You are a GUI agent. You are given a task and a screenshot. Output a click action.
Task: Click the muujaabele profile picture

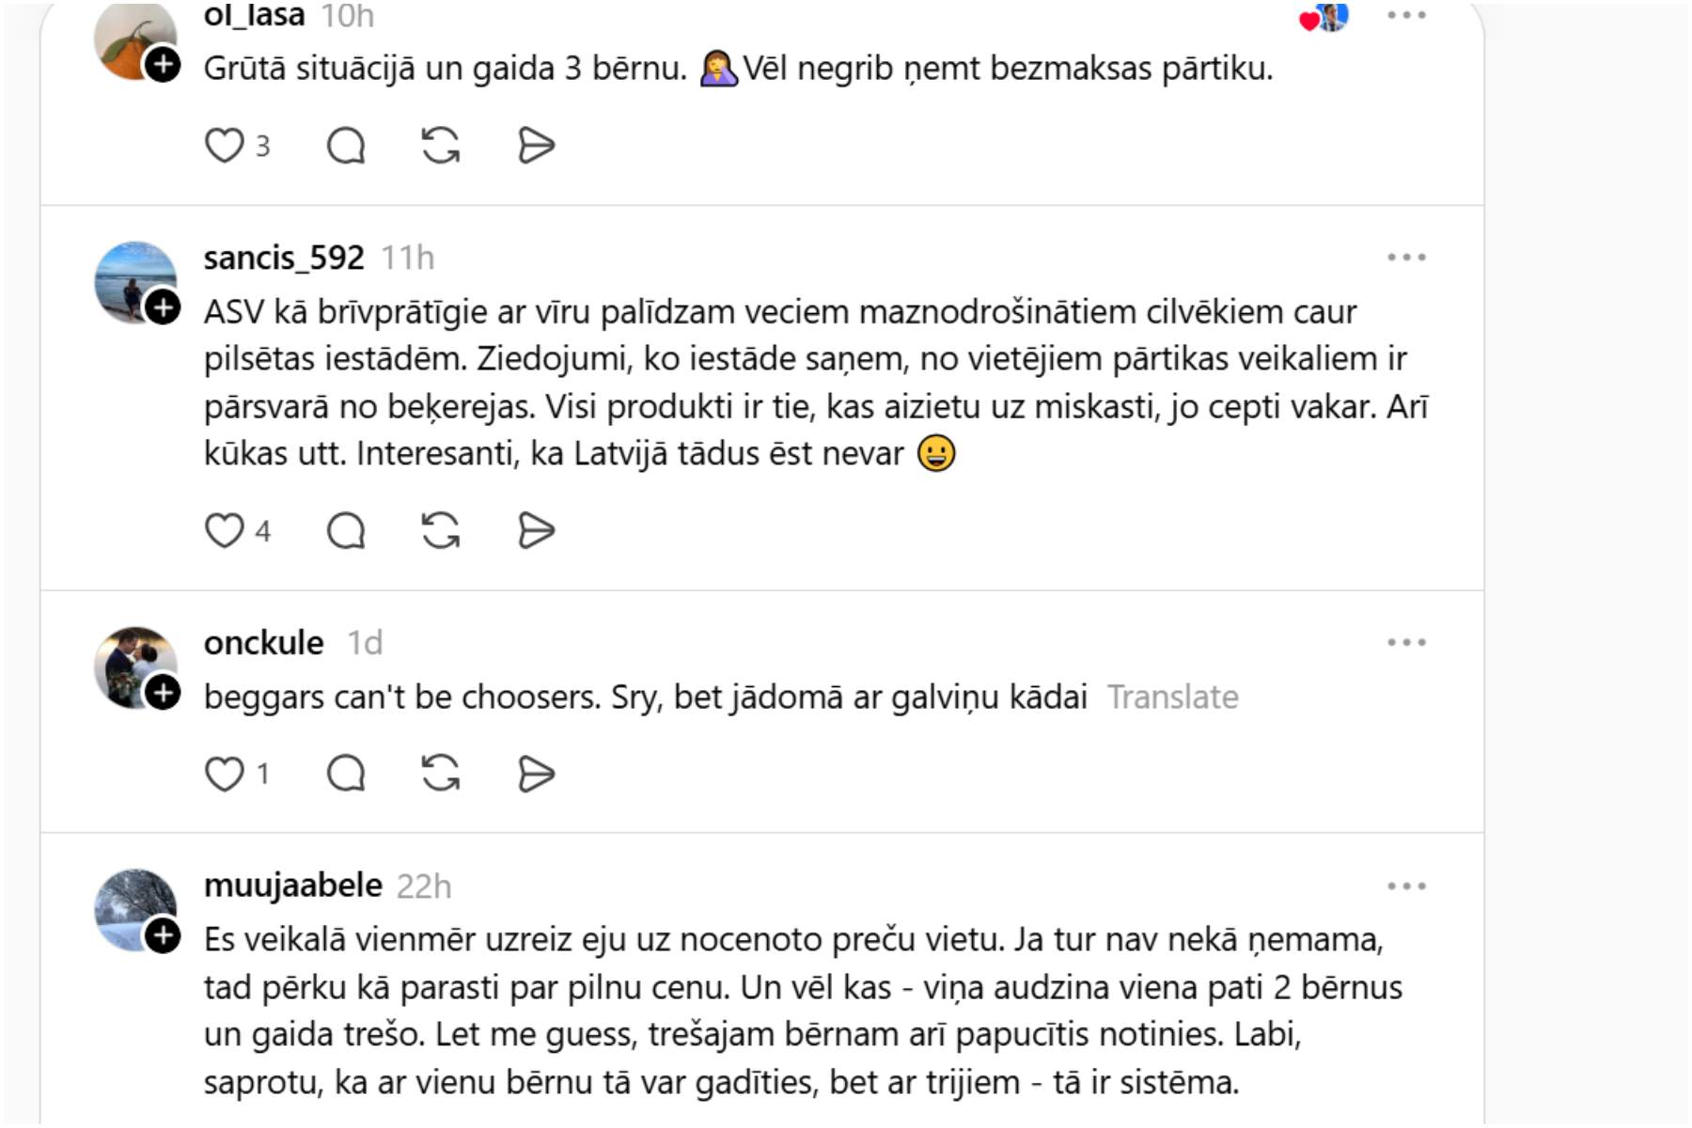[134, 906]
